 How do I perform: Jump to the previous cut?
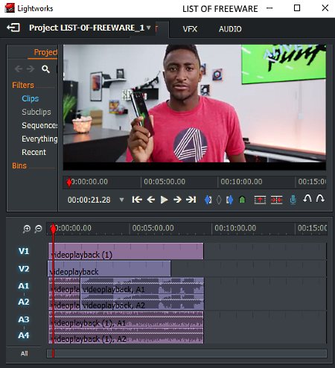coord(137,200)
